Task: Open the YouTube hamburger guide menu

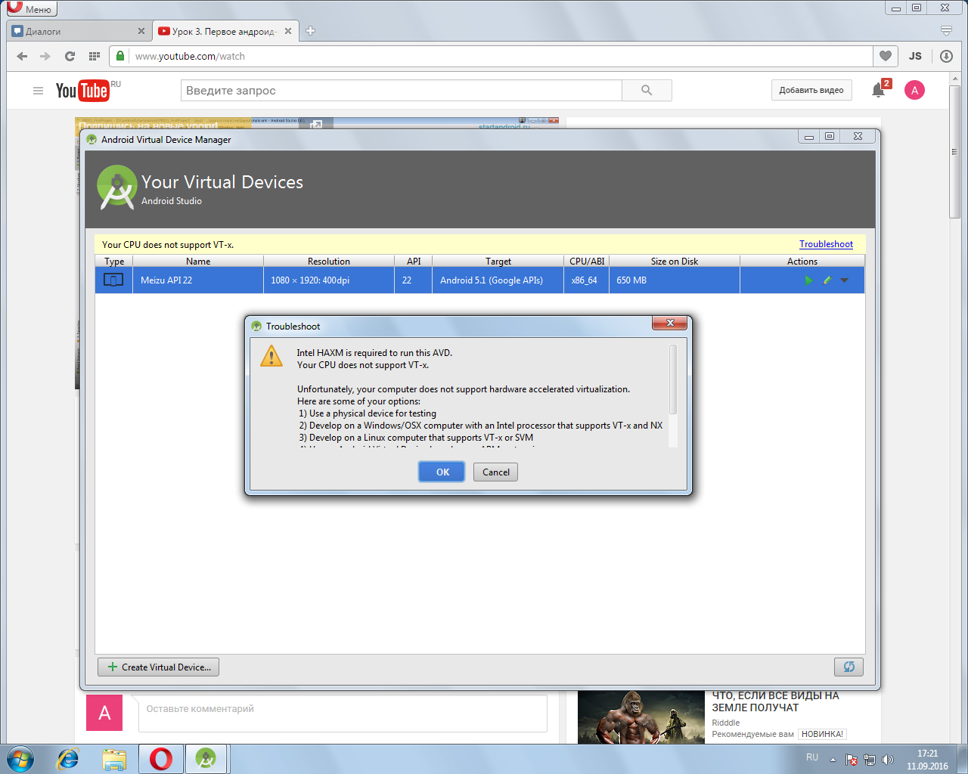Action: click(x=38, y=91)
